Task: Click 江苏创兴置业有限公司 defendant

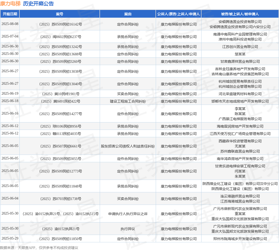Action: [x=240, y=47]
